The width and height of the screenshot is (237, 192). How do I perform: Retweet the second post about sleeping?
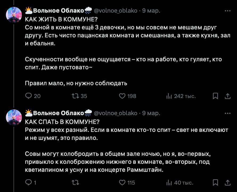[75, 182]
